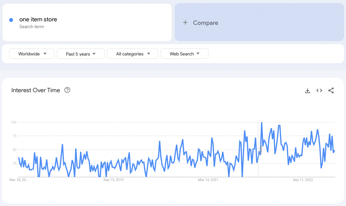Click the Mar 14, 2021 axis label
The image size is (346, 206).
click(x=208, y=180)
